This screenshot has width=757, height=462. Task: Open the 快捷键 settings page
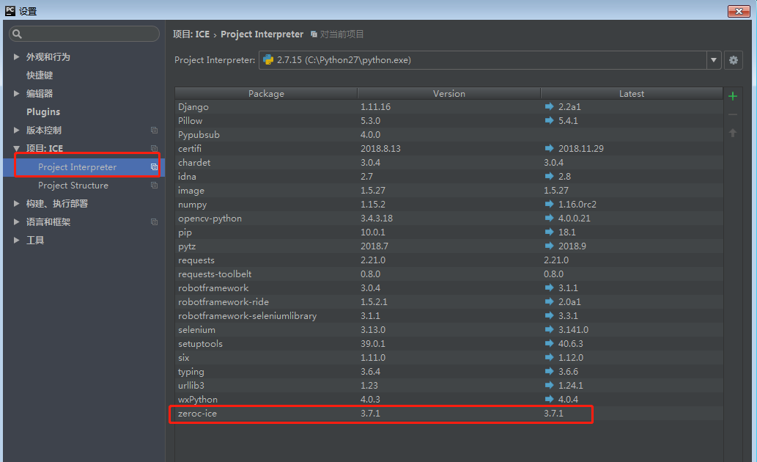point(40,76)
